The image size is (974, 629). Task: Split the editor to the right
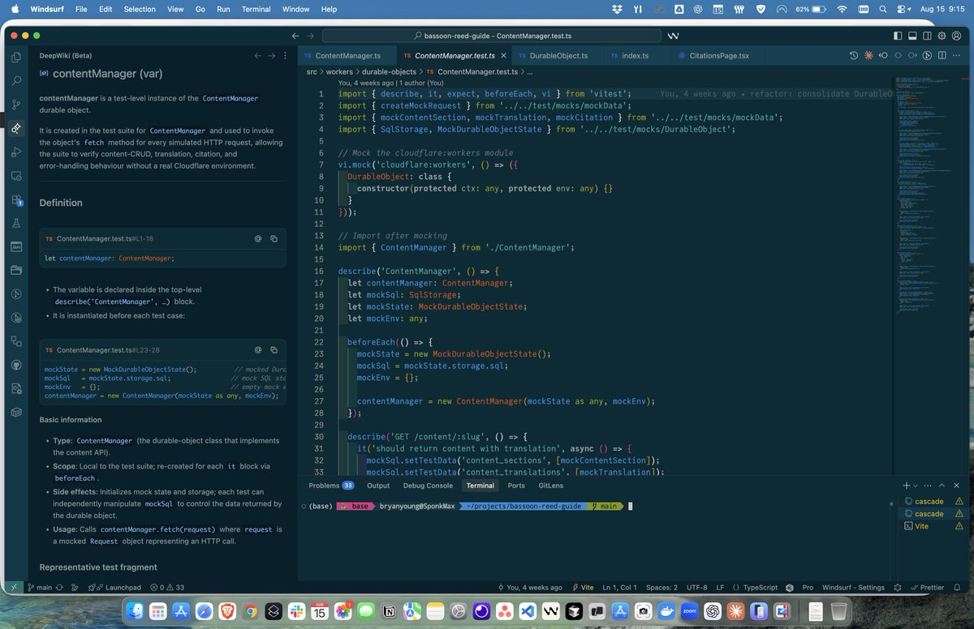[942, 56]
